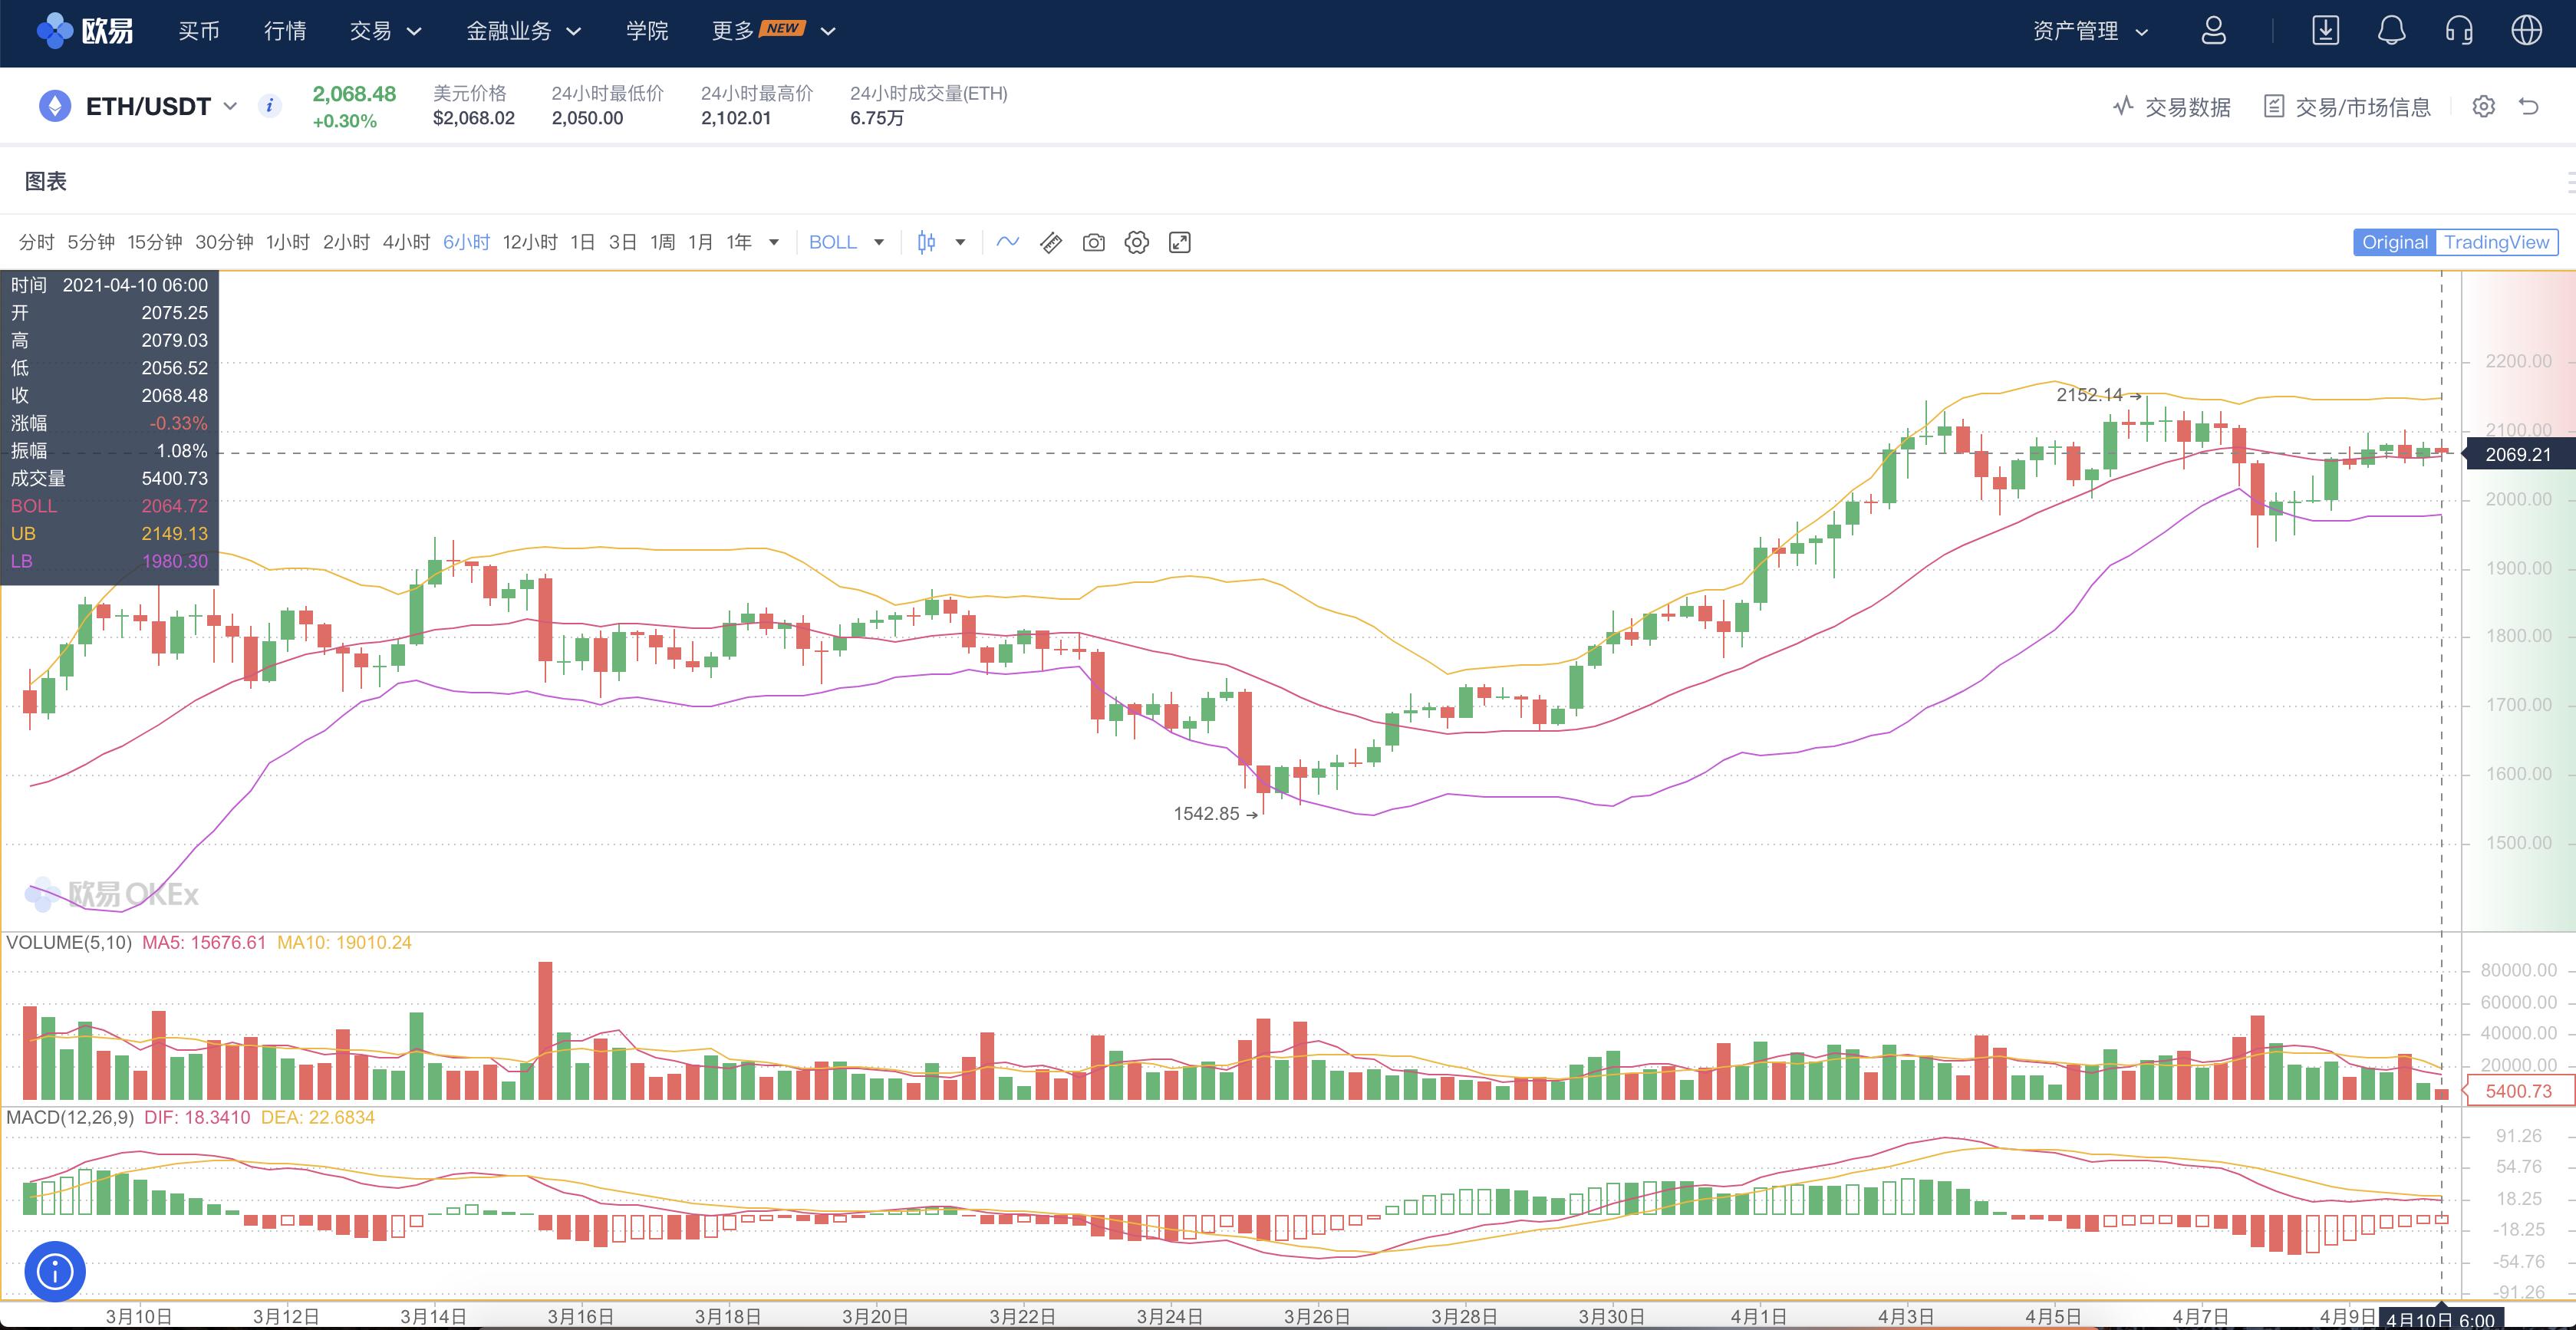Open 交易数据 trading data
Screen dimensions: 2576x1330
[x=2171, y=107]
